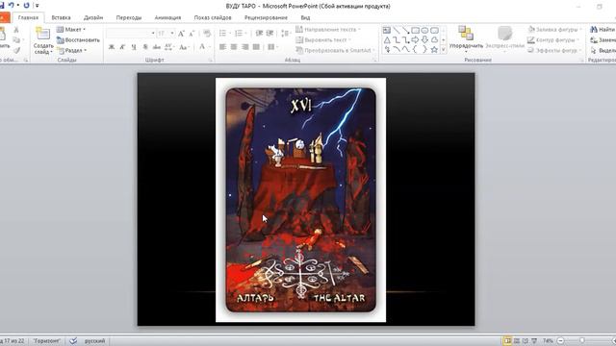Click the Font Color A button
Image resolution: width=616 pixels, height=346 pixels.
pos(202,47)
